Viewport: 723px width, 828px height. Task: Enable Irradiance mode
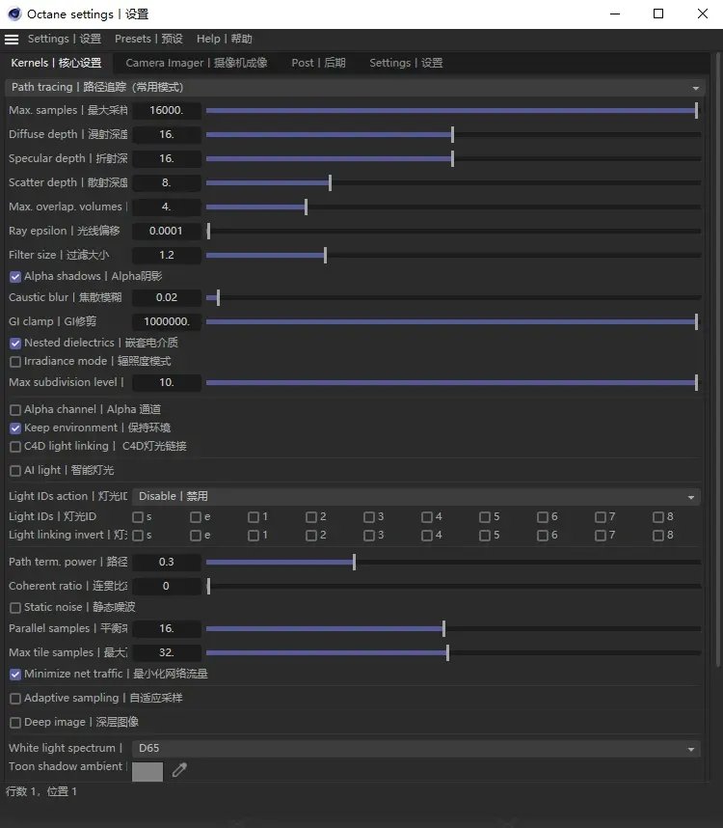point(14,361)
